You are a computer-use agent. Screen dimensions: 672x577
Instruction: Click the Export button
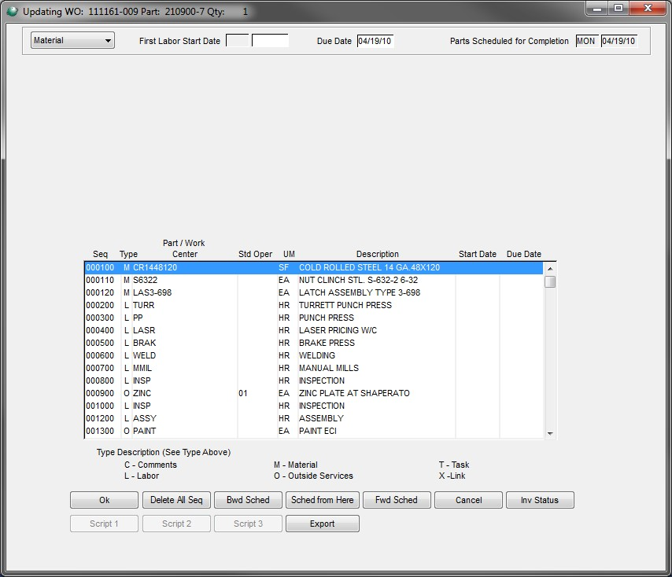click(x=323, y=524)
